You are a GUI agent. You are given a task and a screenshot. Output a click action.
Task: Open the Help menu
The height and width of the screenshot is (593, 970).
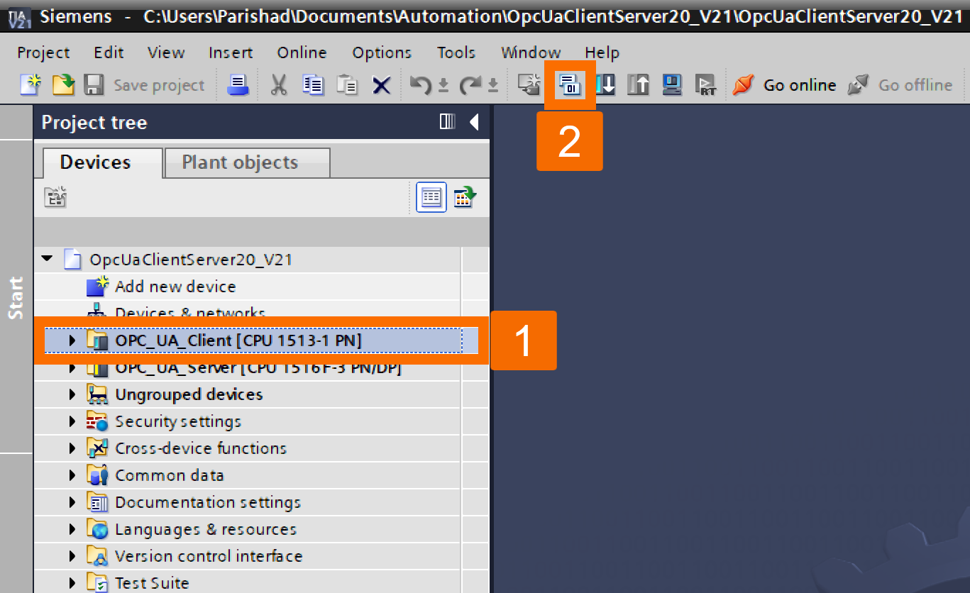click(x=602, y=52)
